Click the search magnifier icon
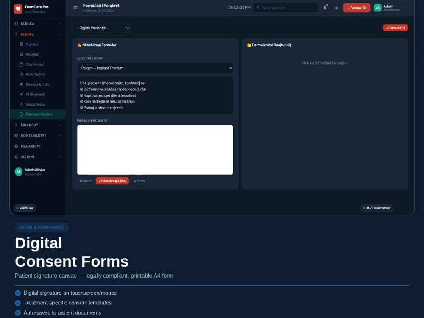 [x=258, y=8]
